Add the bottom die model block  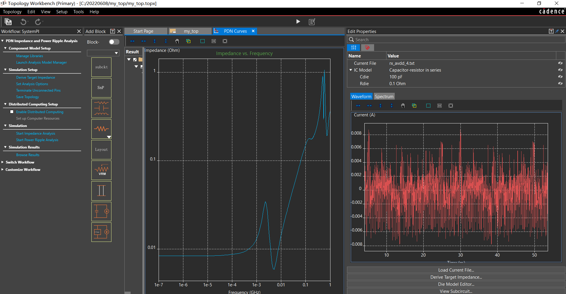coord(101,232)
